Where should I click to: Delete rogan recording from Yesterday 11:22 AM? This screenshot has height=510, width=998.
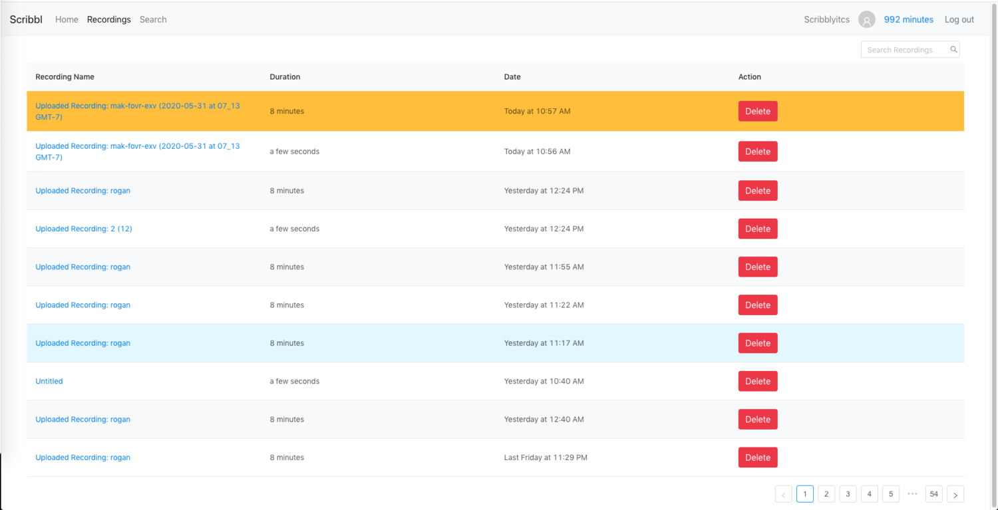pos(758,305)
